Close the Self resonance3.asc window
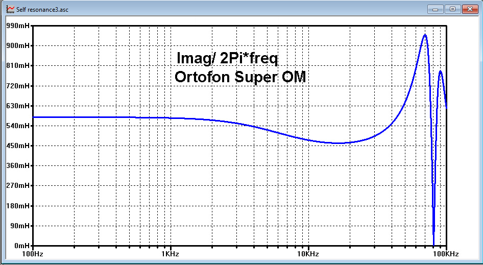 coord(470,9)
